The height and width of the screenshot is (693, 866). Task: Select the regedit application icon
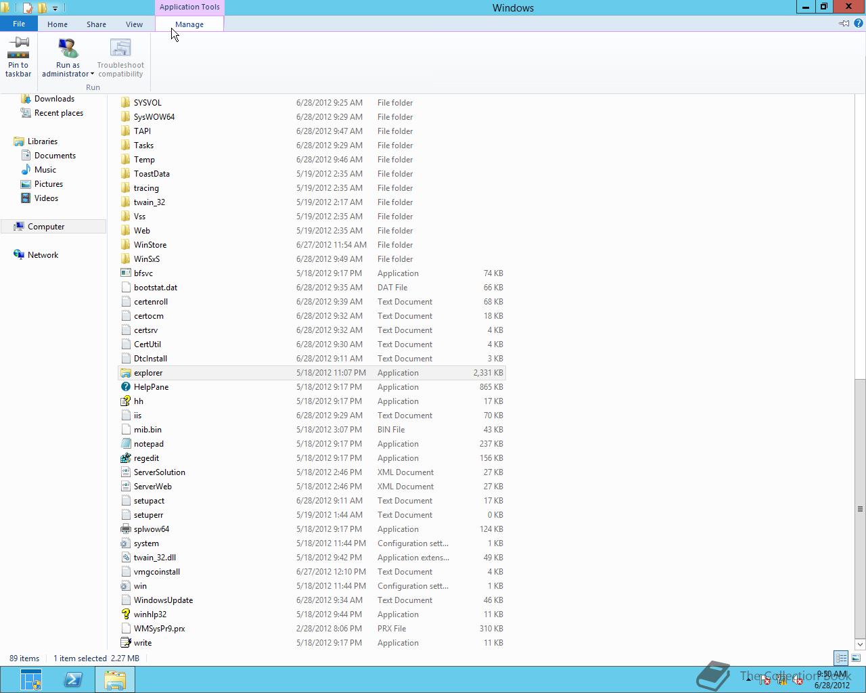(125, 458)
